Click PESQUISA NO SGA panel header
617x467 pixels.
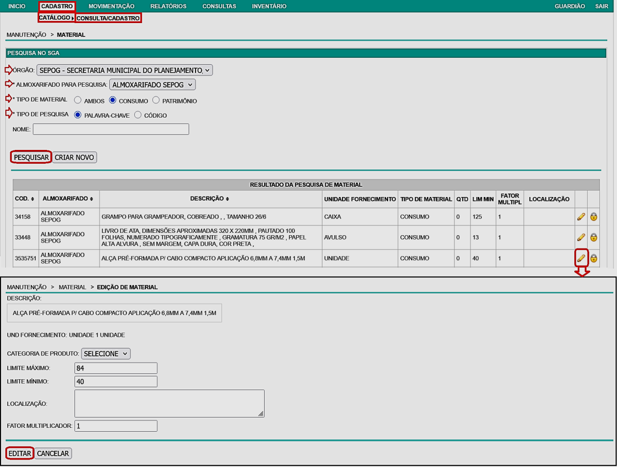pyautogui.click(x=306, y=53)
